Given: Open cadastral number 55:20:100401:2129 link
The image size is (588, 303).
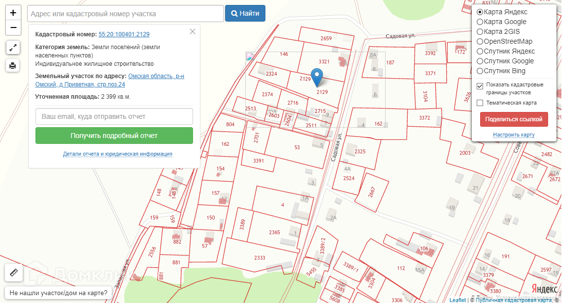Looking at the screenshot, I should pyautogui.click(x=124, y=34).
